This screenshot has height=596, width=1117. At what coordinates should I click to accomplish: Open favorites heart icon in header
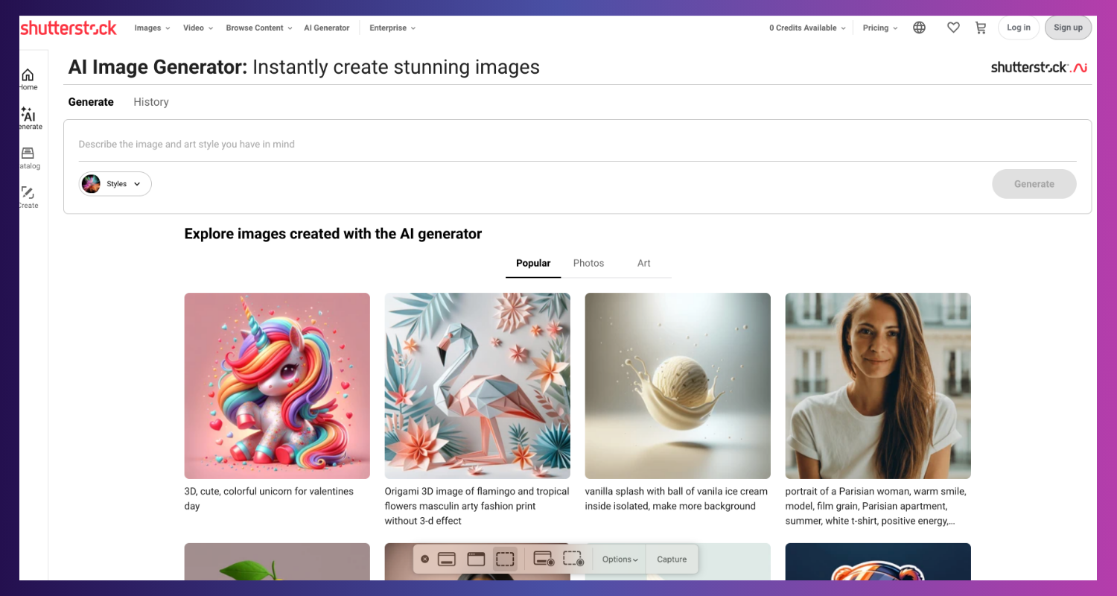point(953,28)
